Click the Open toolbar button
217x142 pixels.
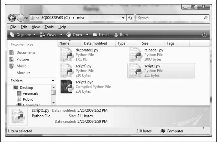coord(74,35)
